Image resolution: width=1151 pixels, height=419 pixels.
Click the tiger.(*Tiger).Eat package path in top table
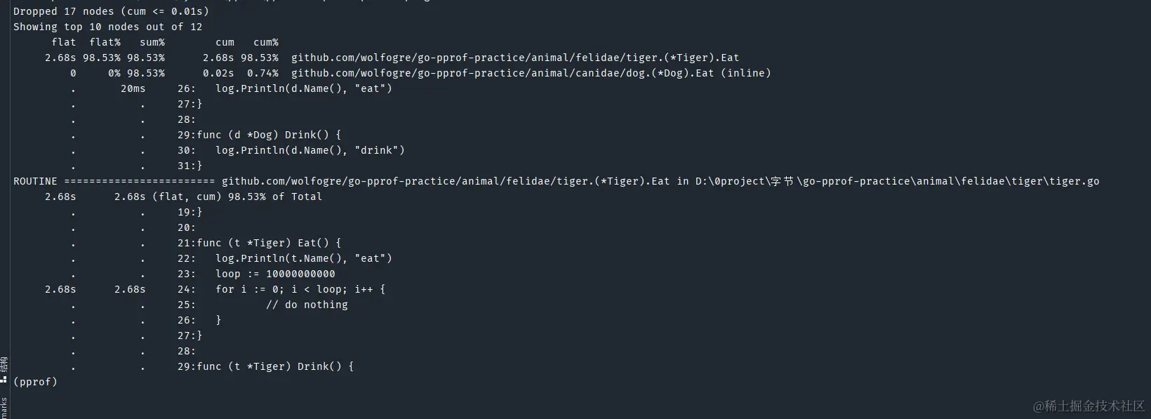click(515, 58)
